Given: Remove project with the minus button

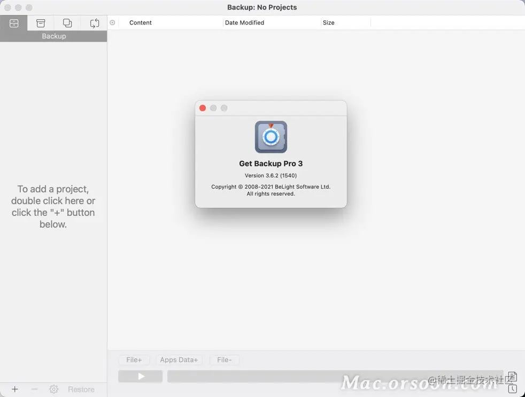Looking at the screenshot, I should coord(35,390).
